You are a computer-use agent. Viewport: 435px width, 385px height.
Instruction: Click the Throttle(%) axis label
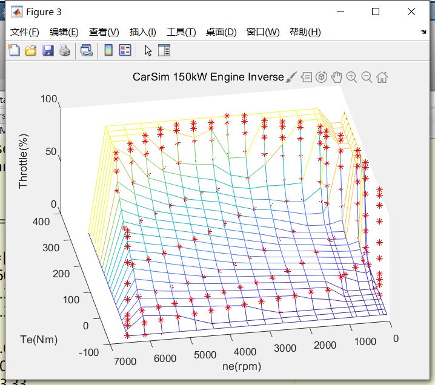(x=23, y=161)
